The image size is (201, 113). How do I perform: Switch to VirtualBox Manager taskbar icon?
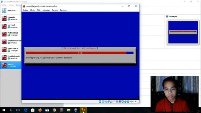pos(76,110)
